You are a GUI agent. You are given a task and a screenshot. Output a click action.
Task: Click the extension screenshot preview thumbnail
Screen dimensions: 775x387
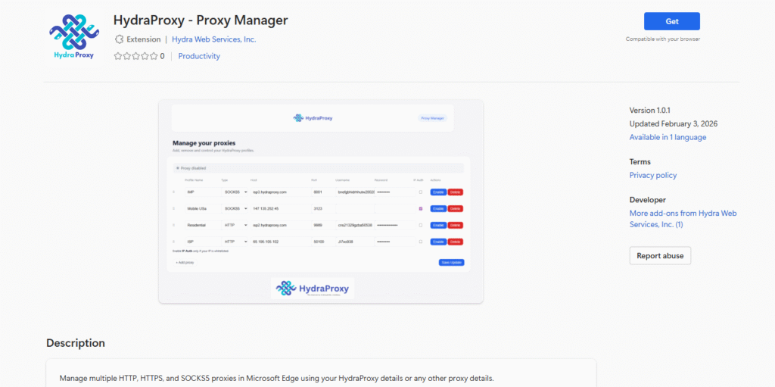[320, 201]
